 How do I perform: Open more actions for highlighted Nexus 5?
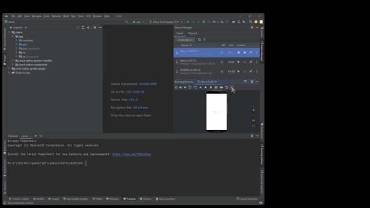tap(257, 53)
